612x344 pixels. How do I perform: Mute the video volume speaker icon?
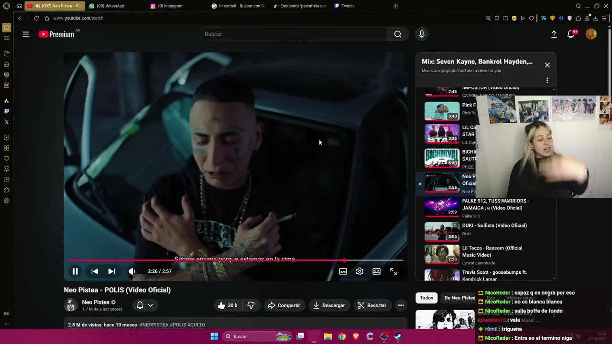132,271
